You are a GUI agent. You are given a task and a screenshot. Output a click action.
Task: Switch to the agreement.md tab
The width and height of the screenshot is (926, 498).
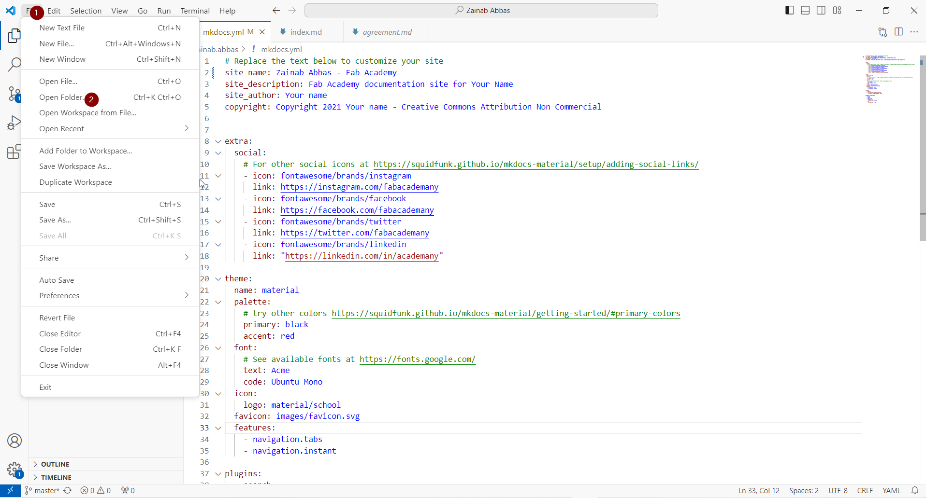coord(387,32)
